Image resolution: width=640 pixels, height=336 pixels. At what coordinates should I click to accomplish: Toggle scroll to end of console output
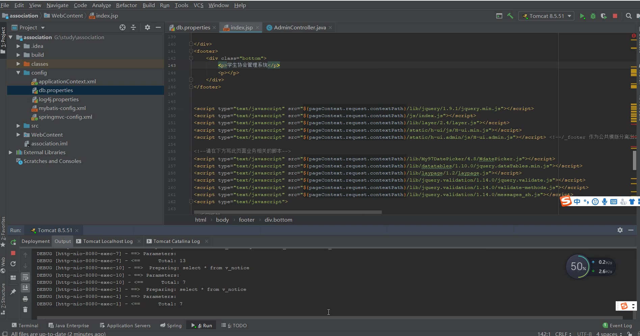(x=25, y=288)
